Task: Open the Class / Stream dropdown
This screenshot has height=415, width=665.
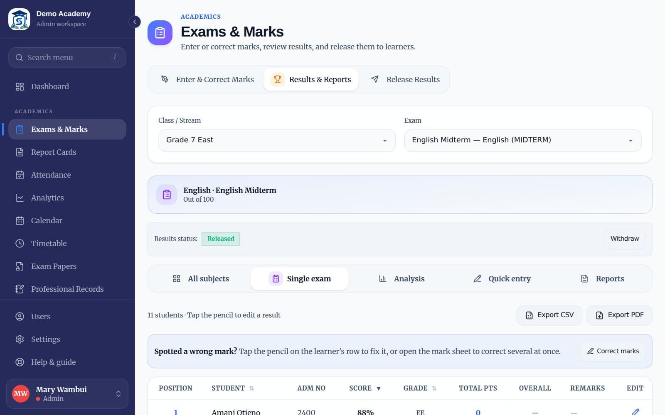Action: point(277,140)
